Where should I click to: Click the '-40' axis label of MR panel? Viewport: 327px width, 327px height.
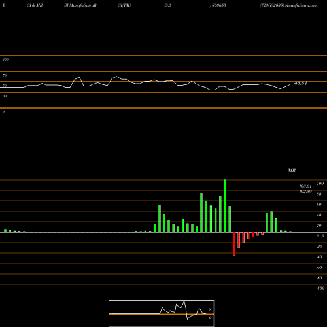(319, 257)
